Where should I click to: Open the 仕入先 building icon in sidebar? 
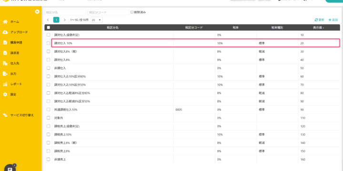click(5, 63)
